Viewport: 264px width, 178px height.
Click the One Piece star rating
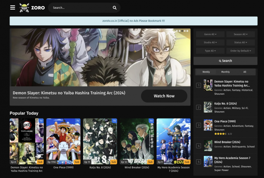[x=220, y=134]
